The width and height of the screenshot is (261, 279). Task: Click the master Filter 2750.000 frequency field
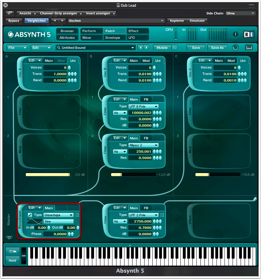click(140, 221)
